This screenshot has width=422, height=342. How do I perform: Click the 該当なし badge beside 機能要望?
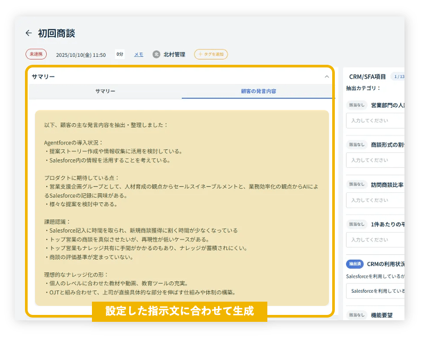[357, 315]
